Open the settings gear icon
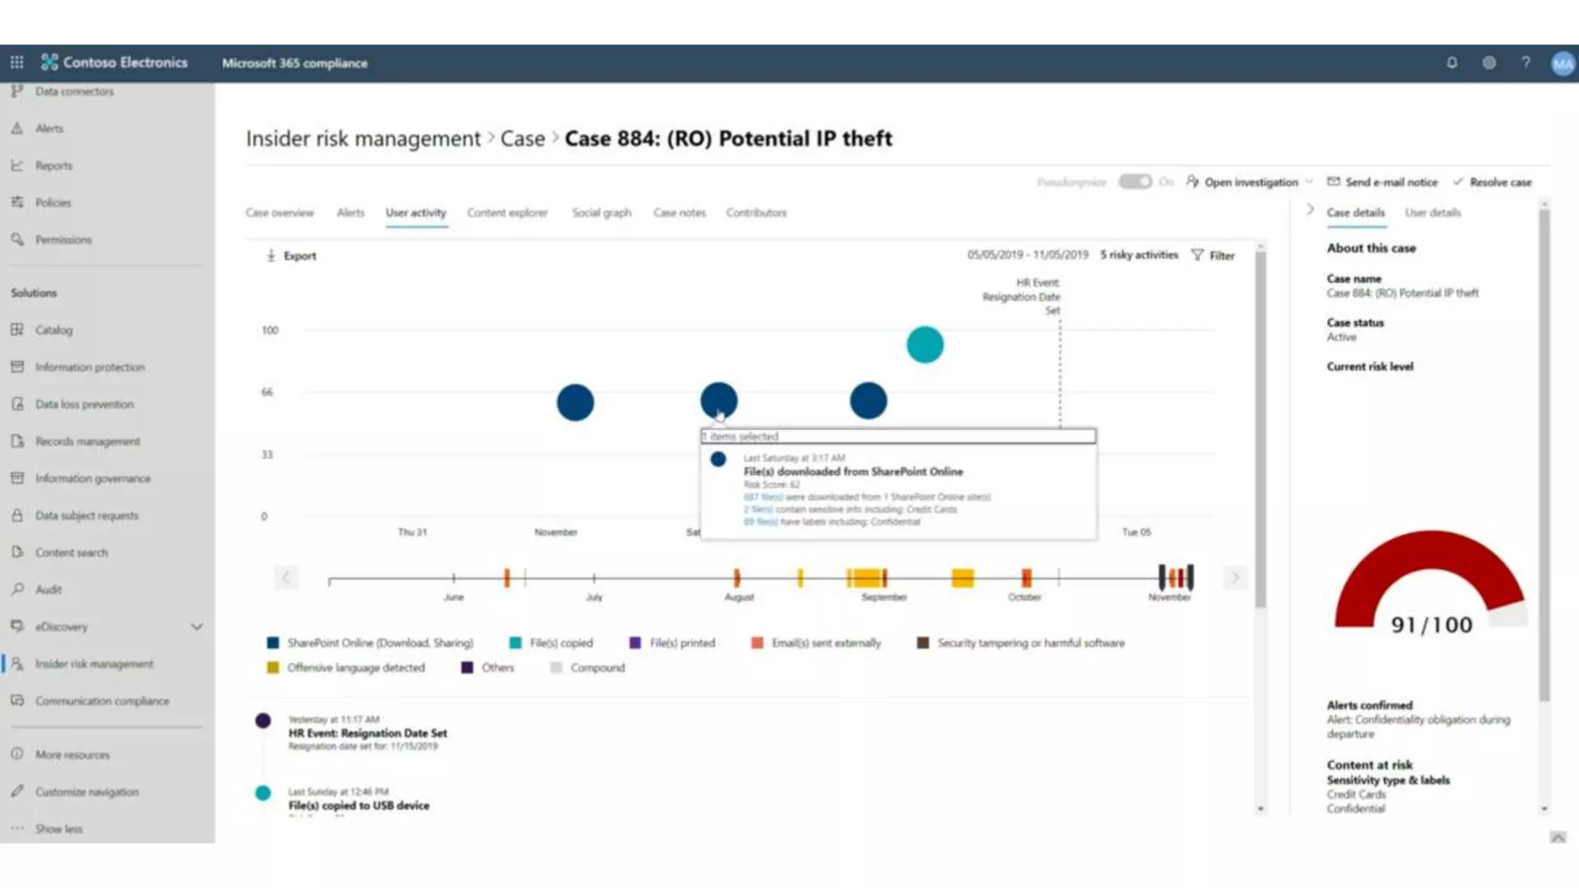This screenshot has width=1579, height=888. 1489,62
